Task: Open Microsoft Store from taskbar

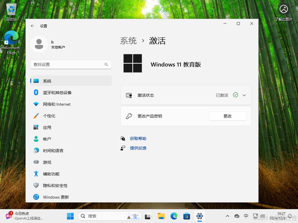Action: [187, 216]
